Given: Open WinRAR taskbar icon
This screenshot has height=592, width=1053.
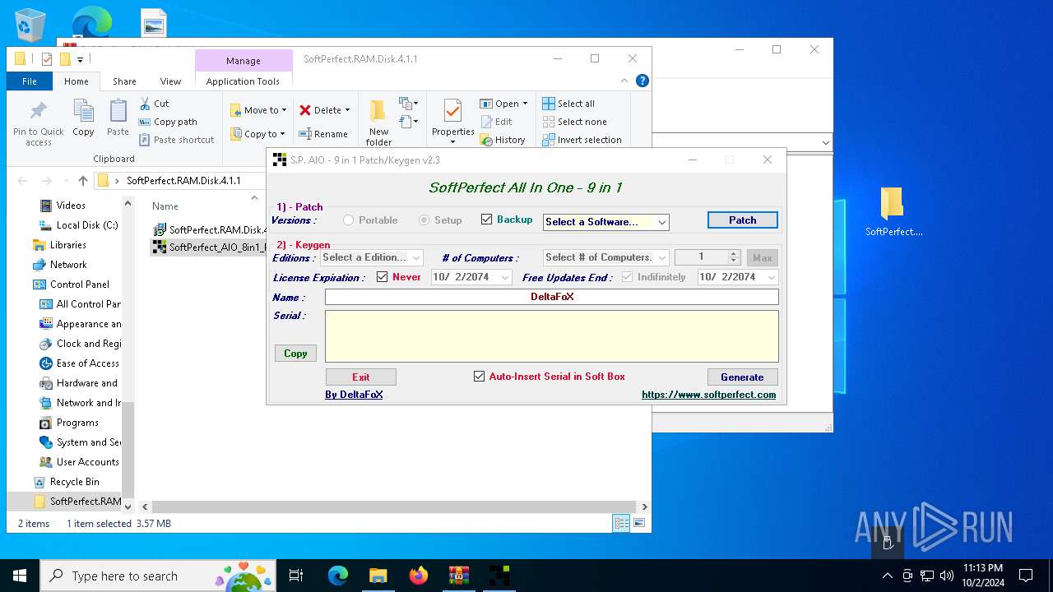Looking at the screenshot, I should coord(459,576).
